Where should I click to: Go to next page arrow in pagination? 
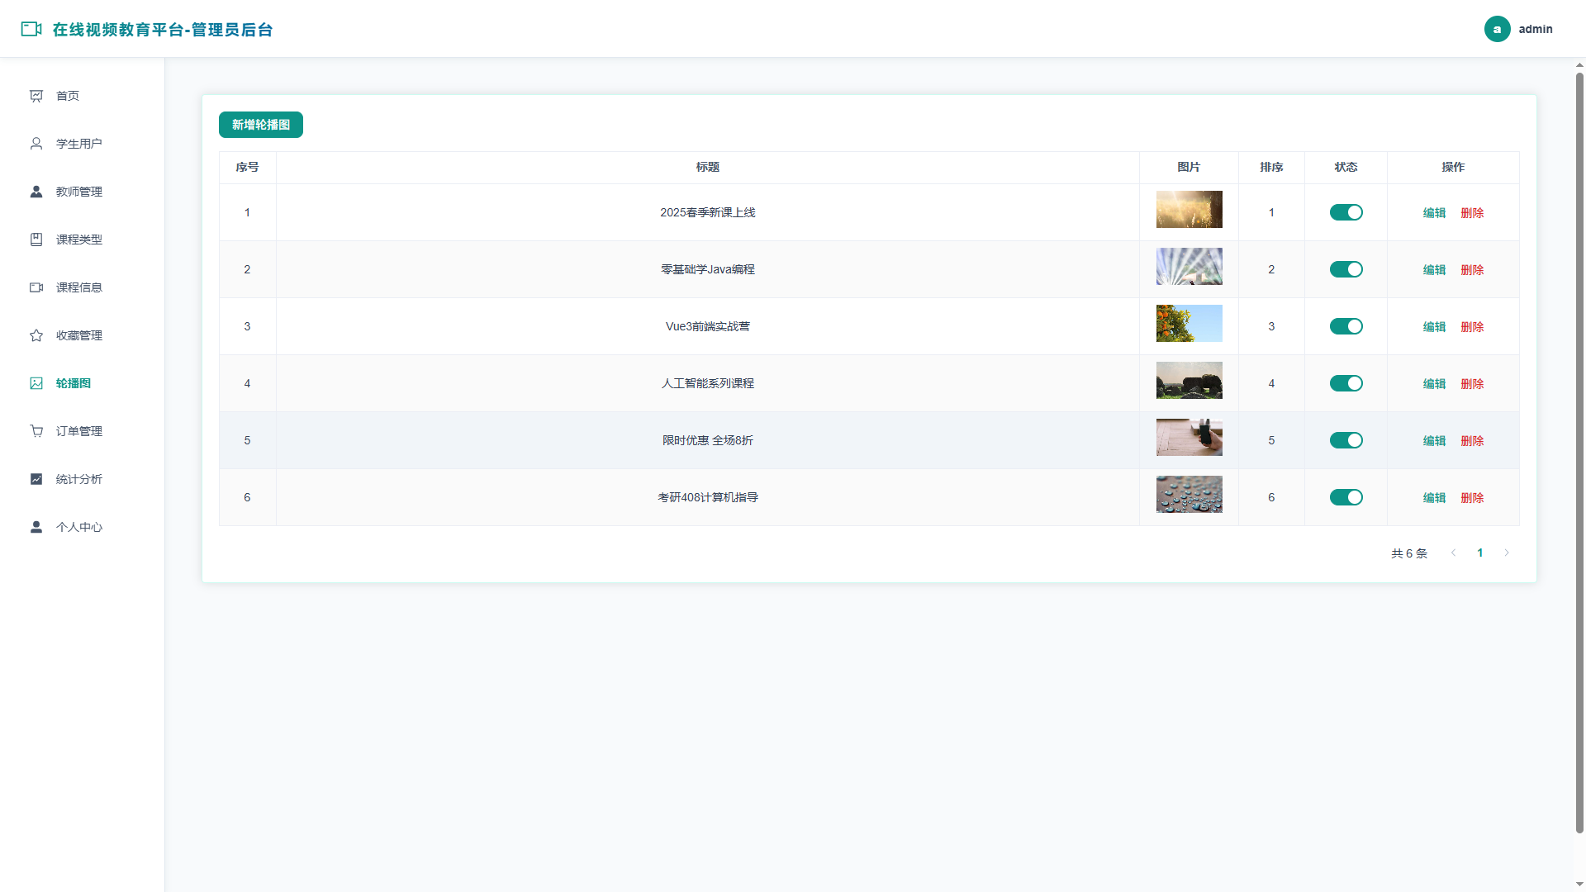click(x=1507, y=553)
